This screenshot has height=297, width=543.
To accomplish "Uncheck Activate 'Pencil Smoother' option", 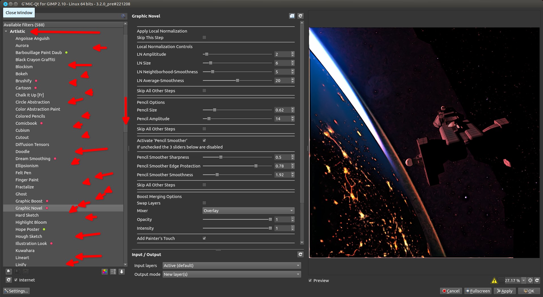I will coord(204,141).
